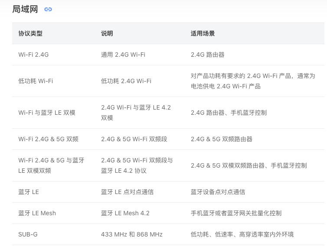Click the 蓝牙 LE 点对点通信 description
327x246 pixels.
127,192
